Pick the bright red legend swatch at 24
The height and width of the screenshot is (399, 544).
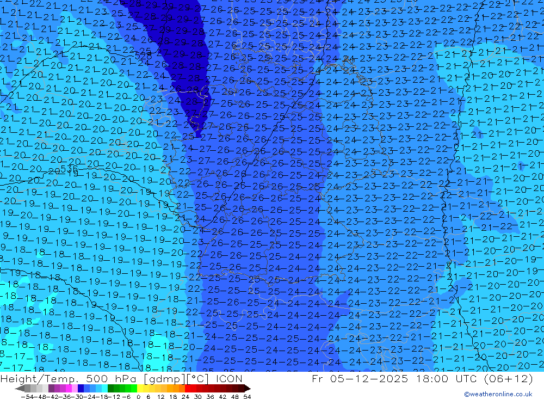(x=188, y=389)
